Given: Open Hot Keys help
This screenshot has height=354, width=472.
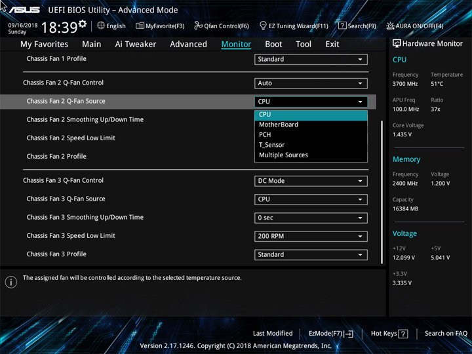Looking at the screenshot, I should (389, 334).
